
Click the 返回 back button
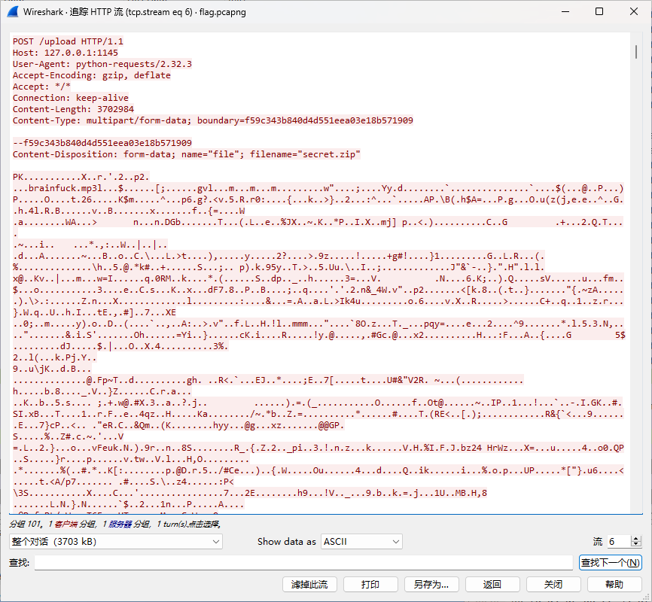[492, 584]
